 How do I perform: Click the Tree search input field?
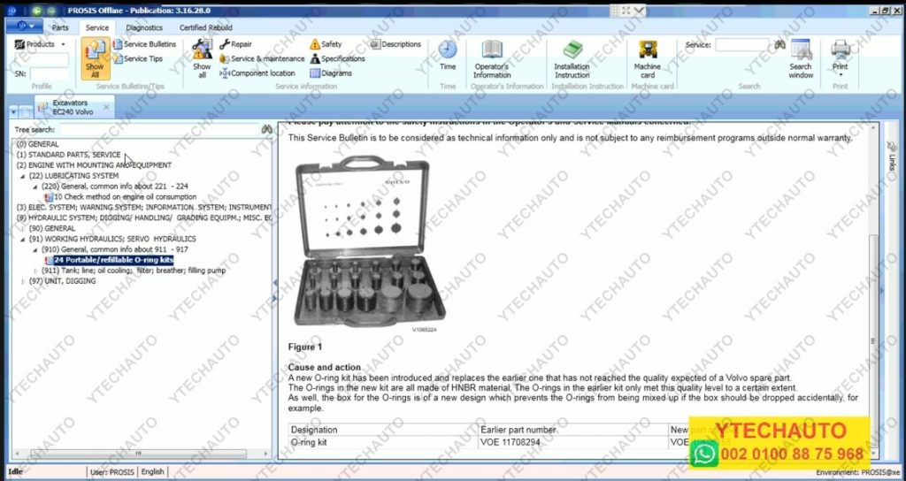[159, 130]
